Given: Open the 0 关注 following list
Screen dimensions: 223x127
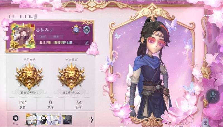Looking at the screenshot, I should [50, 104].
